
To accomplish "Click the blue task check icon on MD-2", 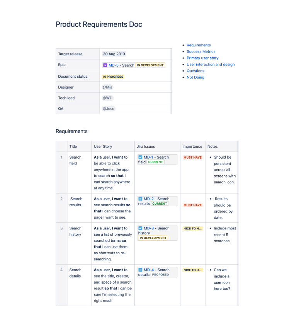I will click(140, 198).
